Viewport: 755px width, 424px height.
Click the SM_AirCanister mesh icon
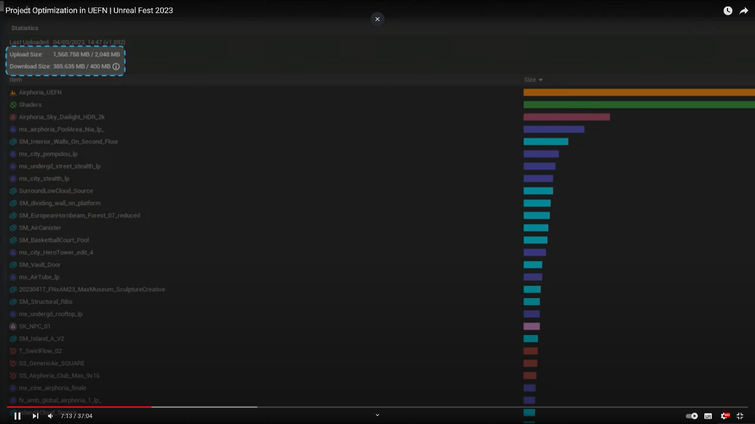(x=13, y=228)
